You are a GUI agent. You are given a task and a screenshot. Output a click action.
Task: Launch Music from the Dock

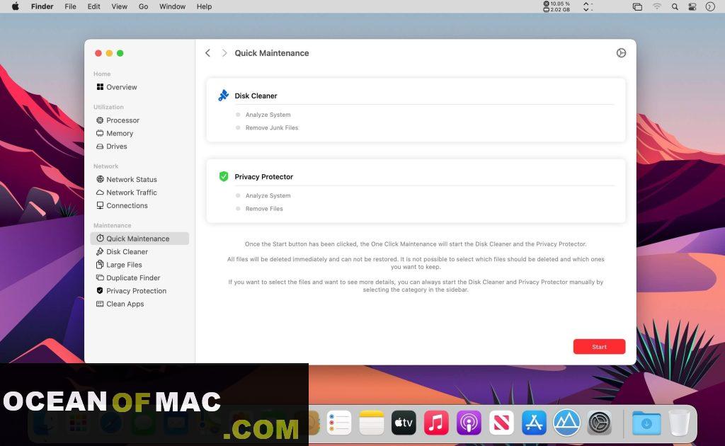[x=436, y=423]
